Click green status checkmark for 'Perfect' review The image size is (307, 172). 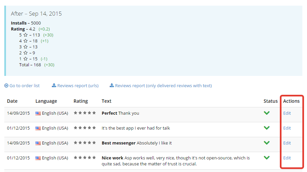[267, 113]
